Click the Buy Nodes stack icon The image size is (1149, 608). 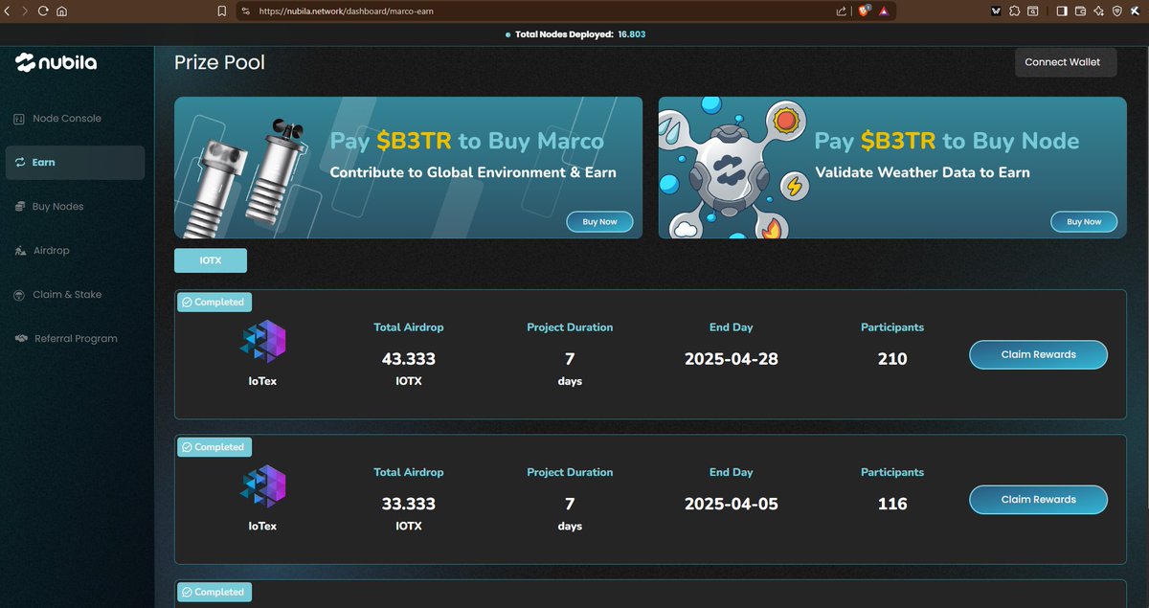tap(19, 207)
